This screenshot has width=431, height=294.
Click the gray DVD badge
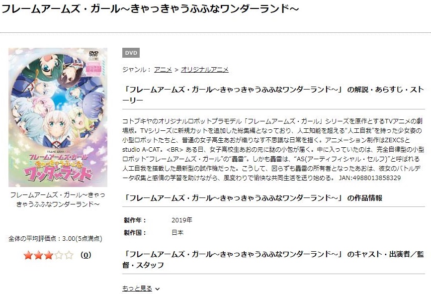pos(131,53)
